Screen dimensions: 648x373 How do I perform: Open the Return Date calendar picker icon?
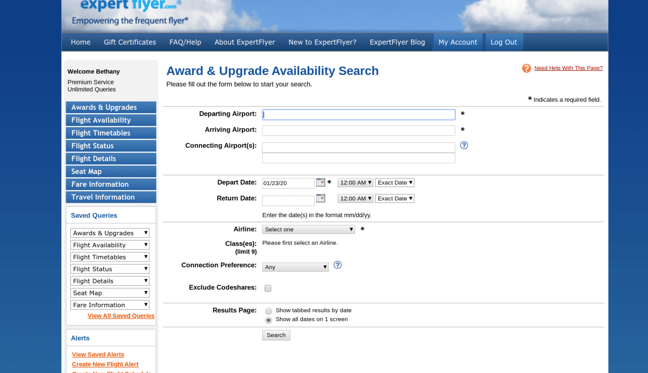321,198
